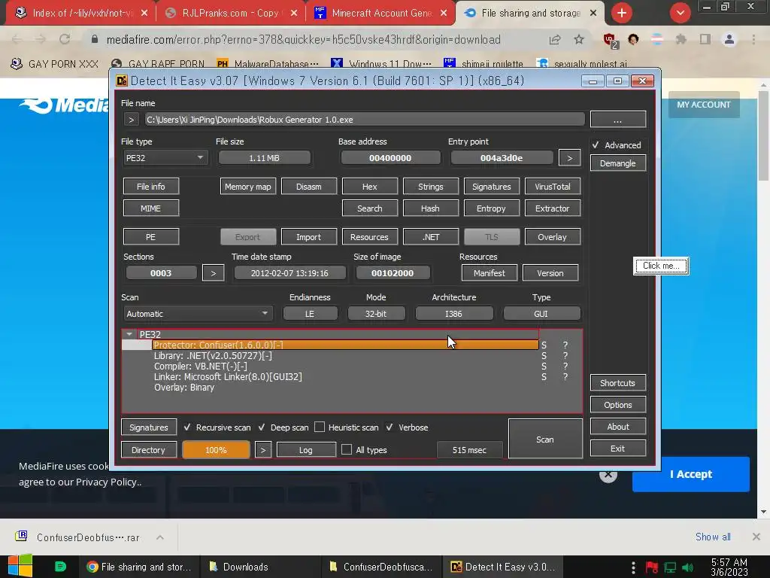Toggle Recursive scan checkbox
This screenshot has height=578, width=770.
(x=187, y=427)
